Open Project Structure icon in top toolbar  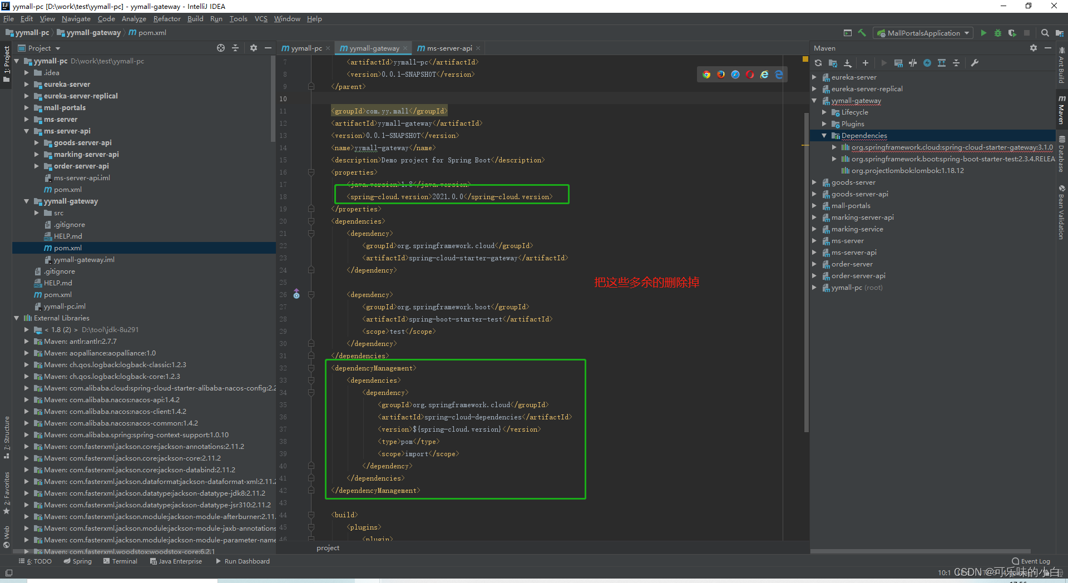1060,33
